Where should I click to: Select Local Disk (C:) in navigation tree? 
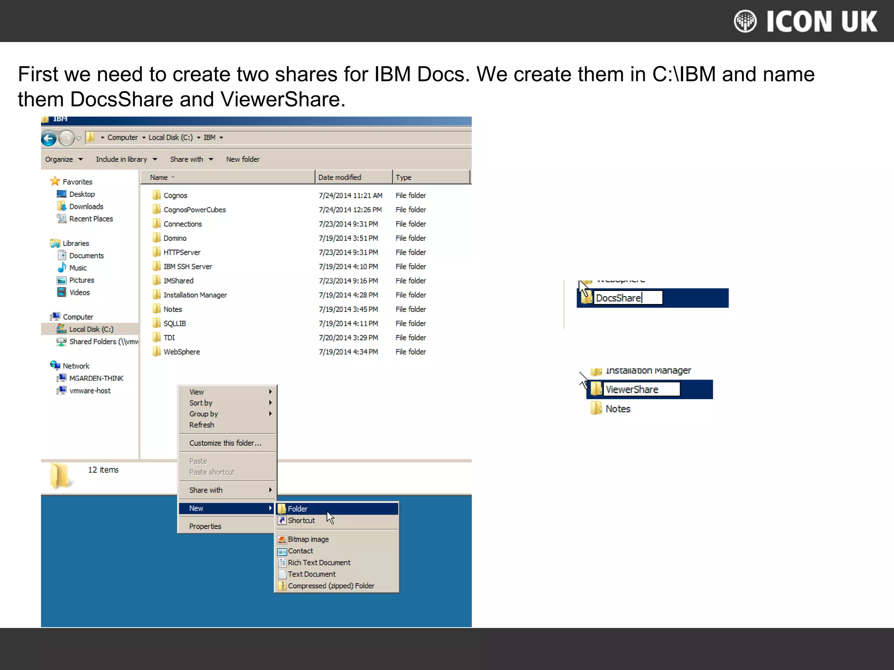pos(91,329)
